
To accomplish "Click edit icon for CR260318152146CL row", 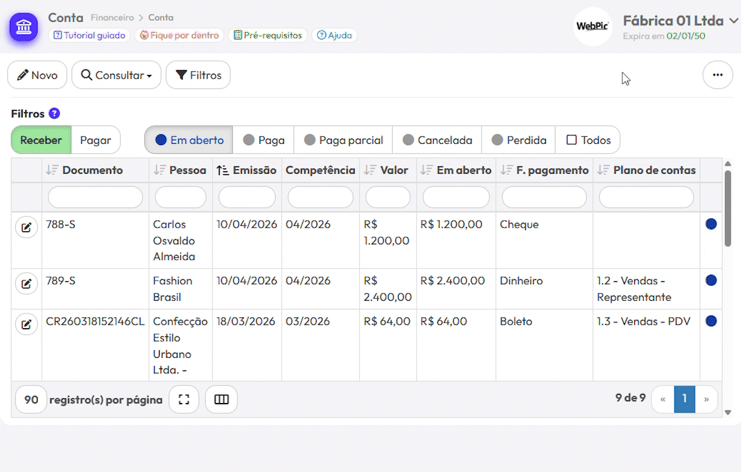I will (x=26, y=325).
